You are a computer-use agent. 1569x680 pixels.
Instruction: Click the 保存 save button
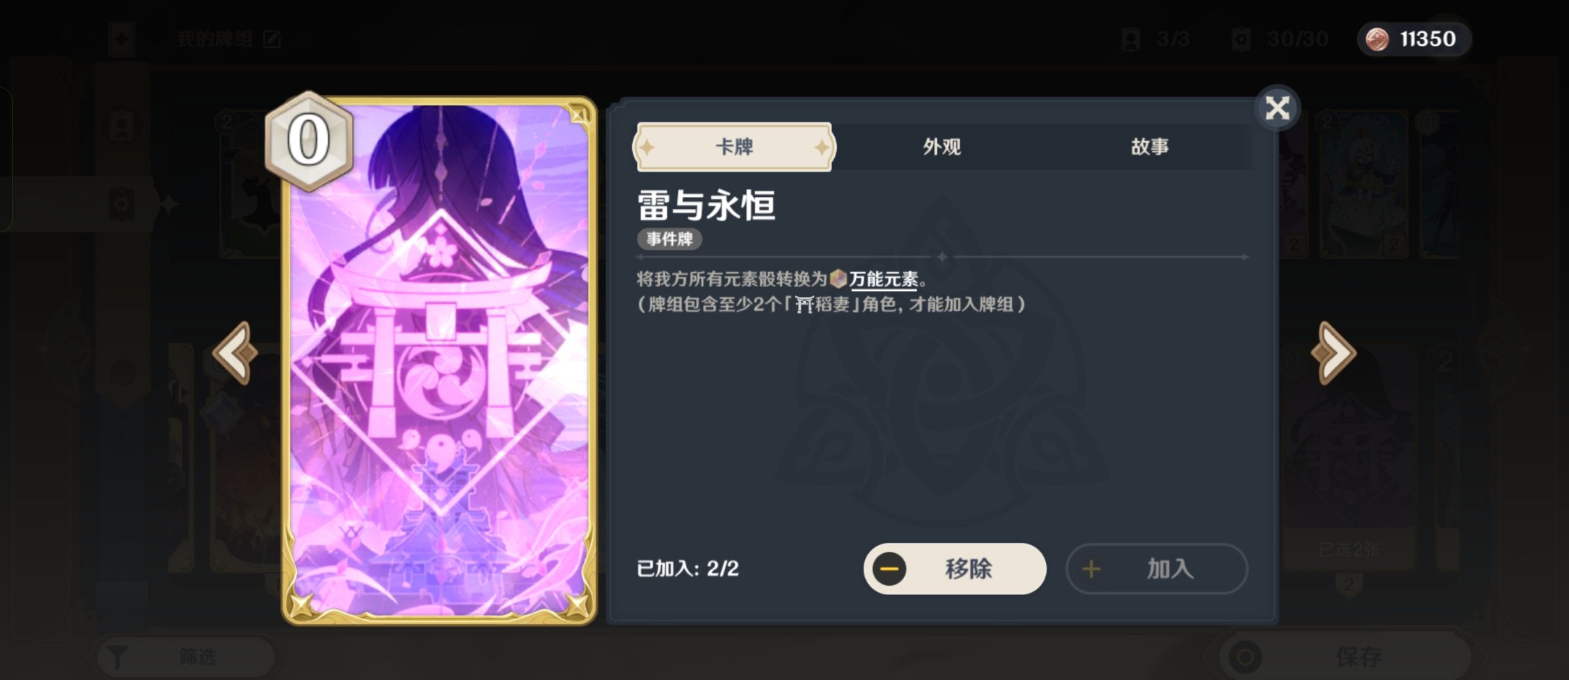click(x=1347, y=656)
